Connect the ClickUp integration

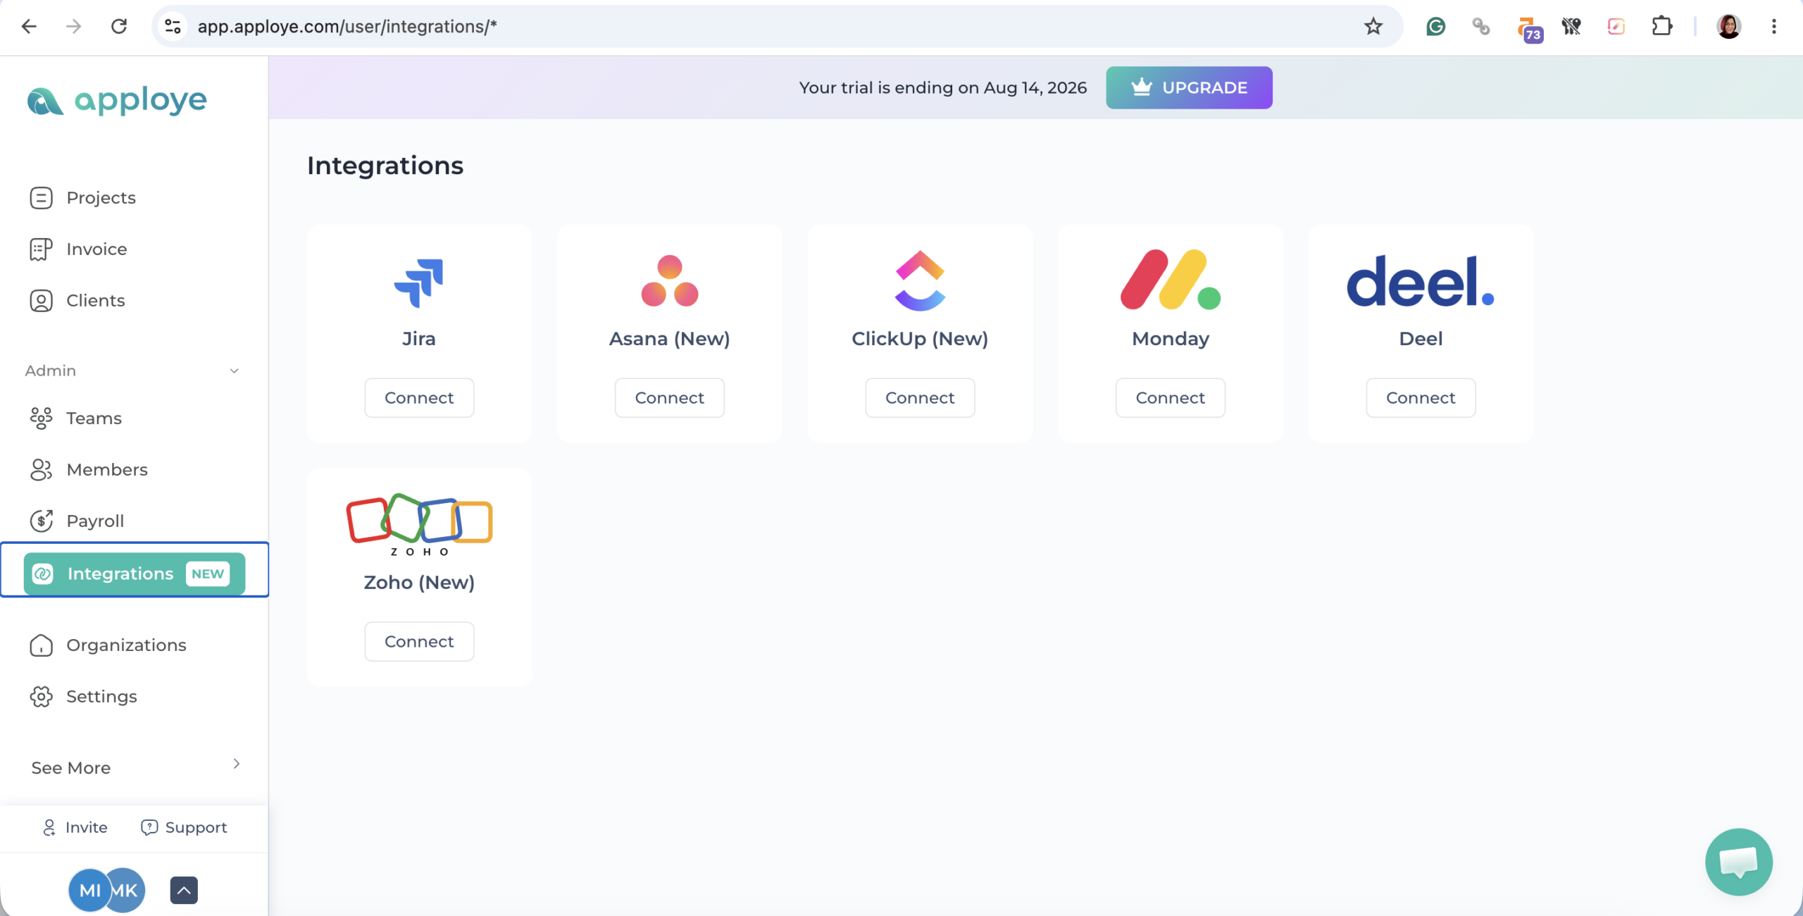point(920,398)
